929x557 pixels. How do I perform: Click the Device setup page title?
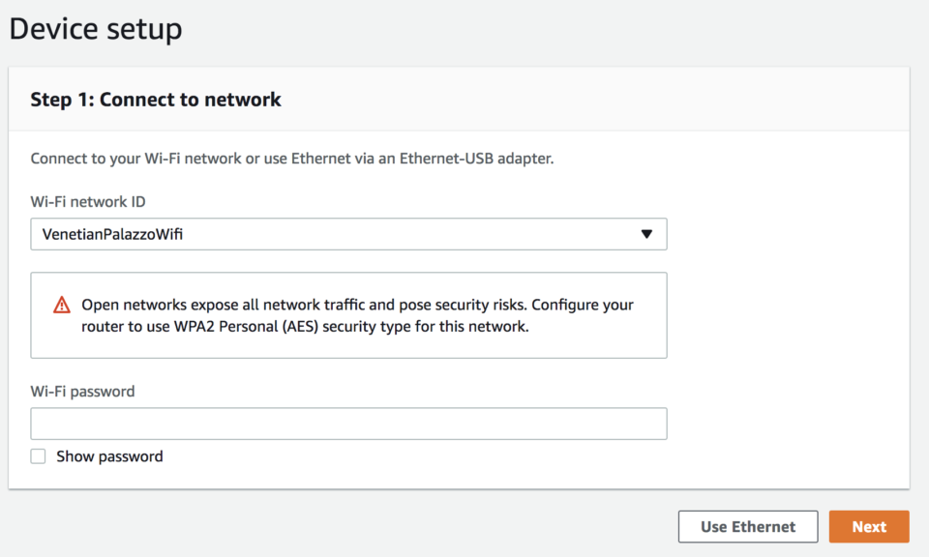coord(96,28)
